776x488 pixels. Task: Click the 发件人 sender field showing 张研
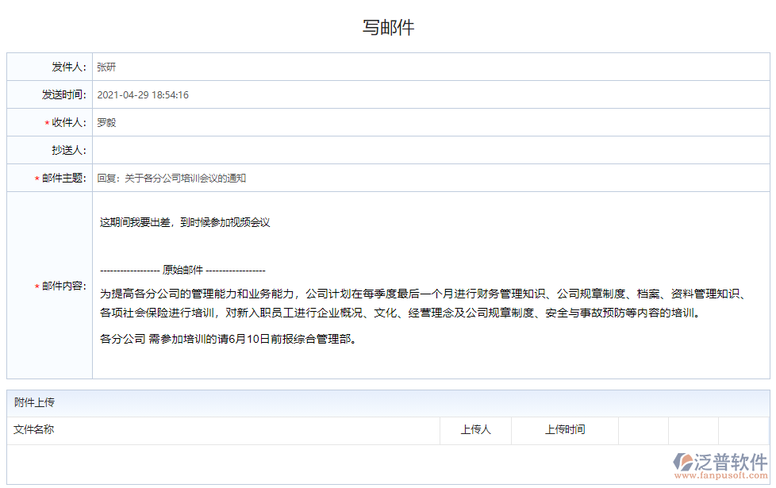tap(238, 67)
